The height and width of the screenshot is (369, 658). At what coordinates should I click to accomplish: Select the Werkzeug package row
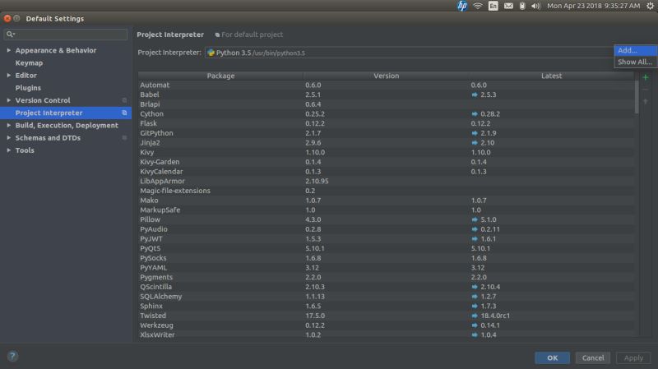pyautogui.click(x=386, y=325)
